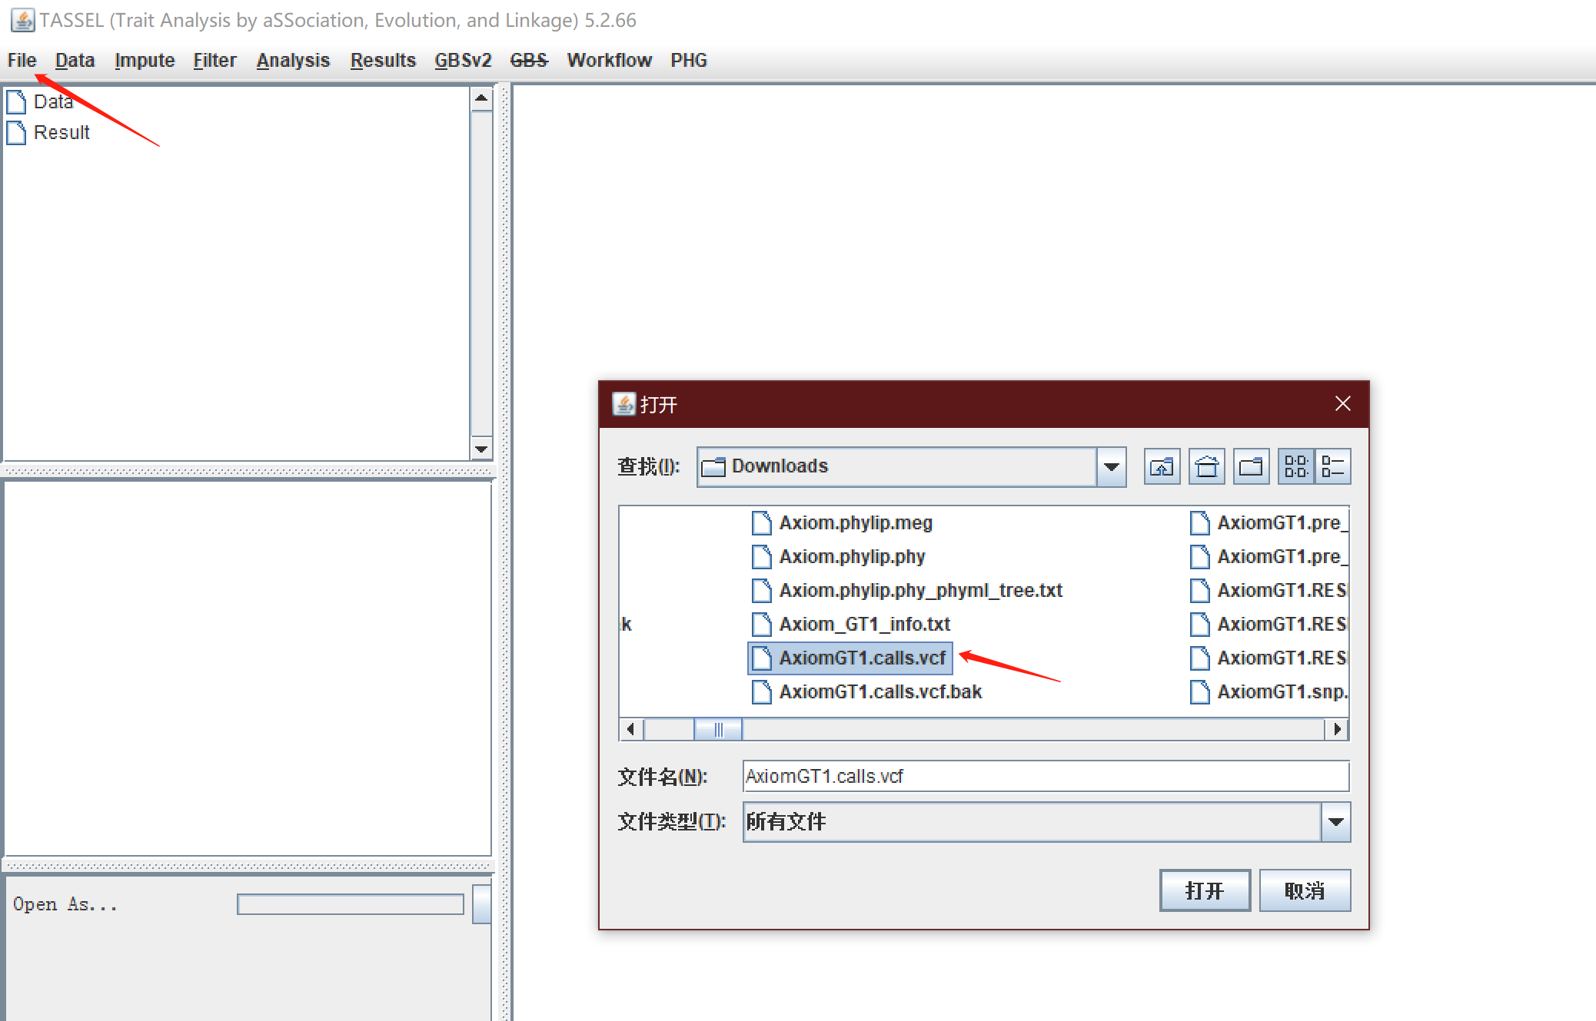Open the Analysis menu
Image resolution: width=1596 pixels, height=1021 pixels.
coord(293,60)
